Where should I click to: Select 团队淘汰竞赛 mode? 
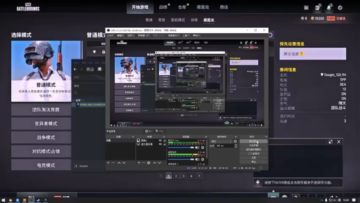point(41,110)
